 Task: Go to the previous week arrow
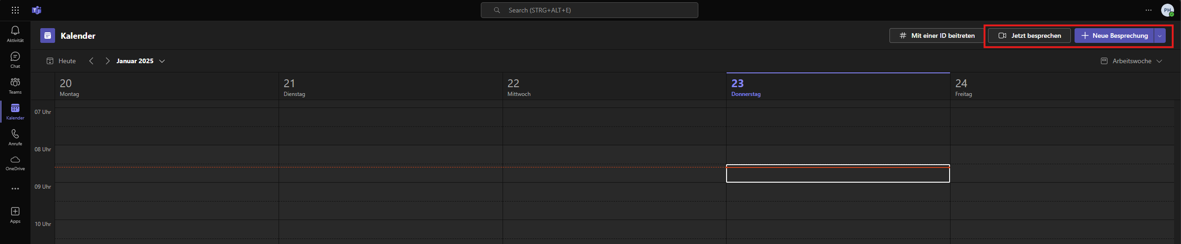coord(92,61)
